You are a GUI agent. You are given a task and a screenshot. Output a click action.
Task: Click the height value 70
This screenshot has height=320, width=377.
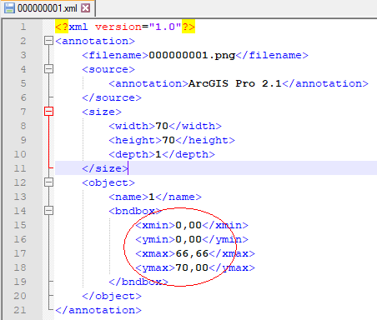[x=168, y=140]
